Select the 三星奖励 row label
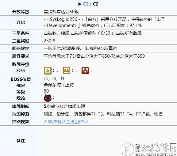The width and height of the screenshot is (177, 156). click(21, 41)
